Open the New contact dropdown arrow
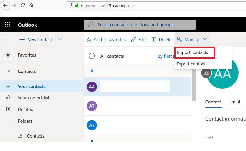 [x=60, y=40]
